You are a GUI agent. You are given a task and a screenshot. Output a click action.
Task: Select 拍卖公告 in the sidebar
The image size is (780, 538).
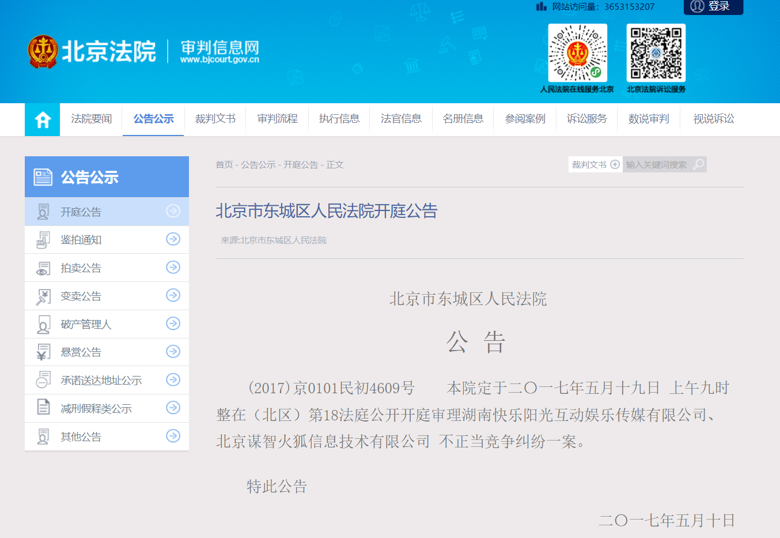click(x=107, y=268)
